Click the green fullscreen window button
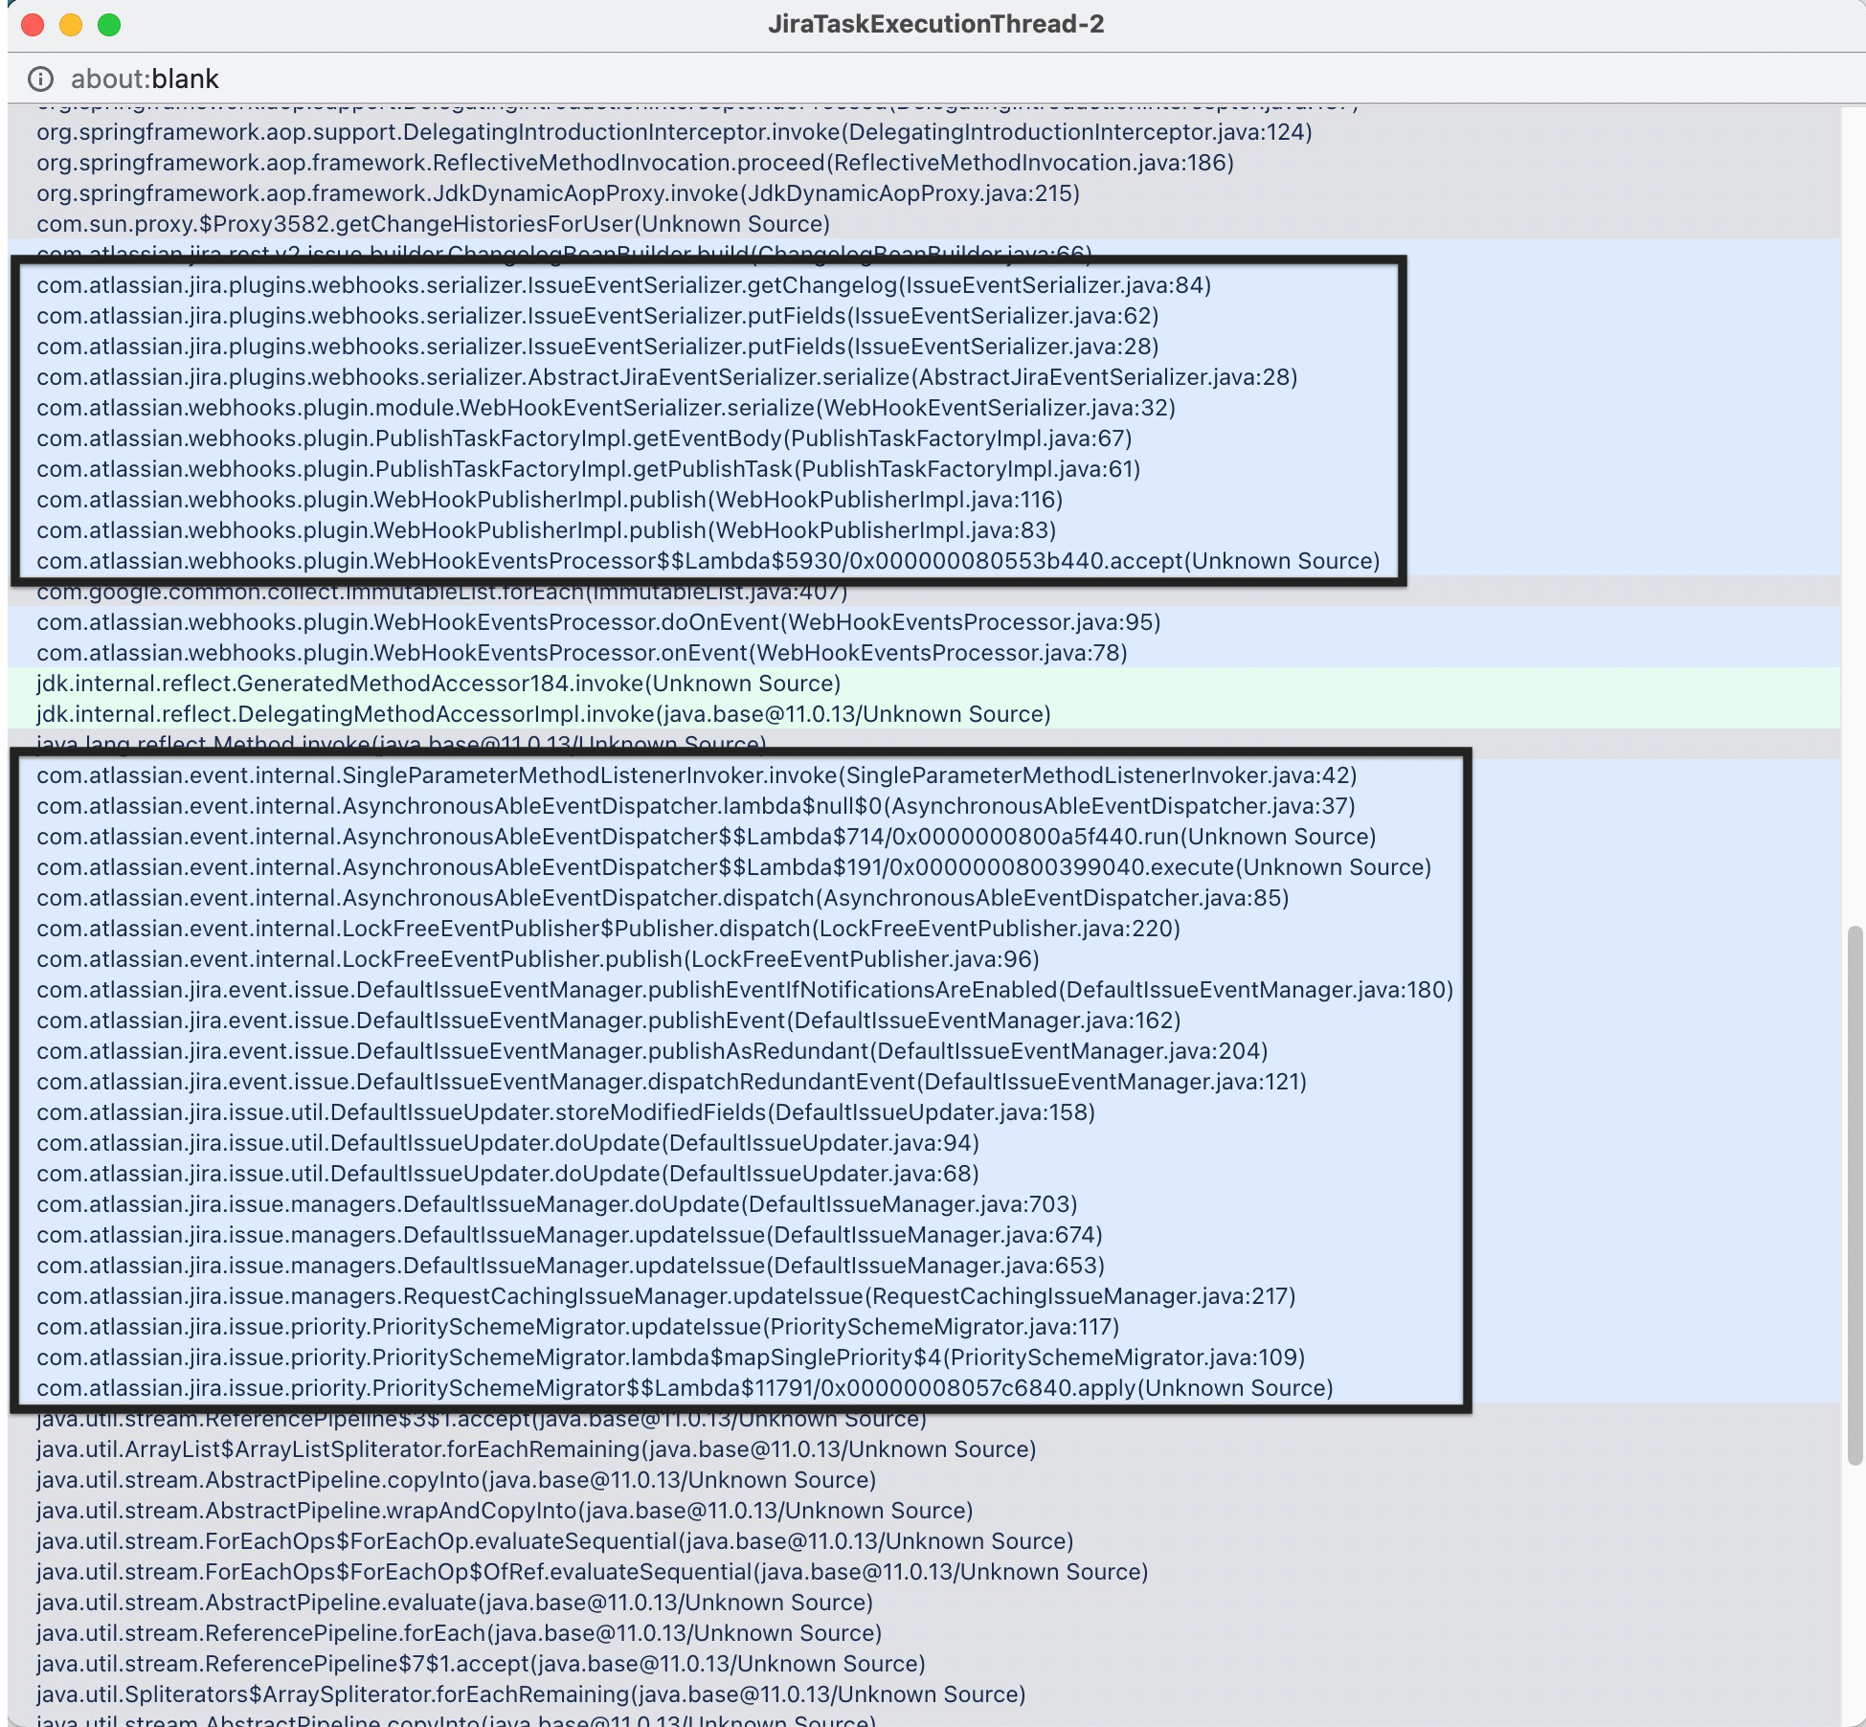This screenshot has height=1727, width=1866. (109, 25)
